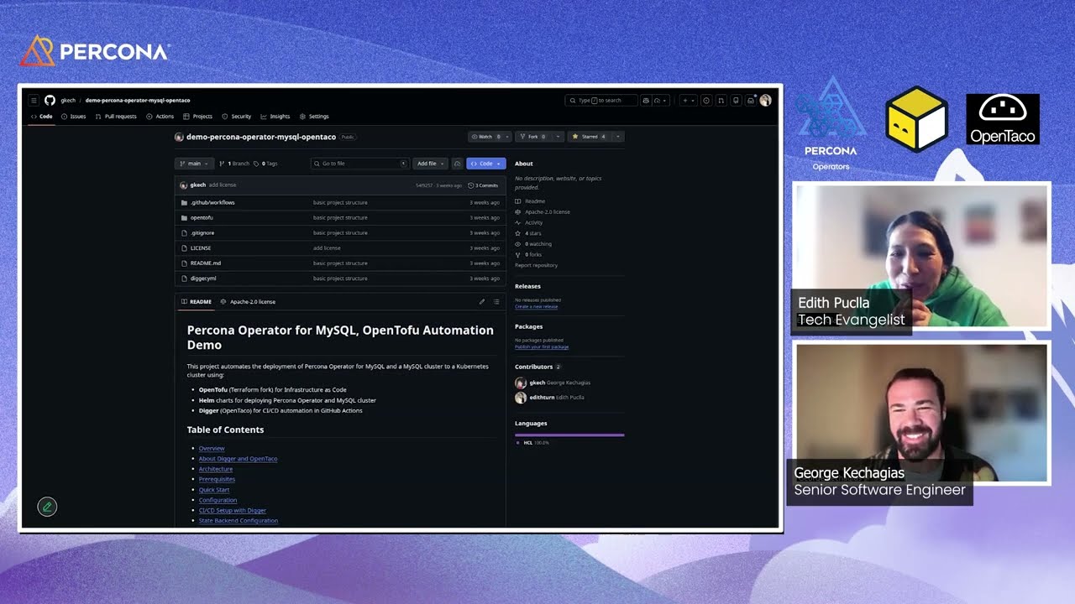Click gkech avatar in Contributors
The height and width of the screenshot is (604, 1075).
pyautogui.click(x=521, y=383)
